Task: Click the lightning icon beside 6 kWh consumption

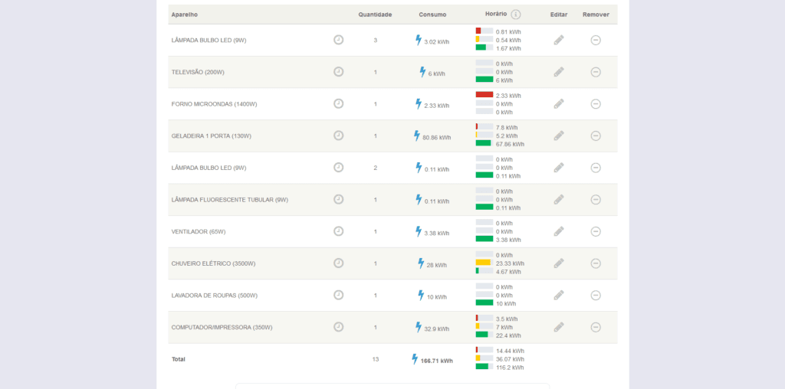Action: [422, 72]
